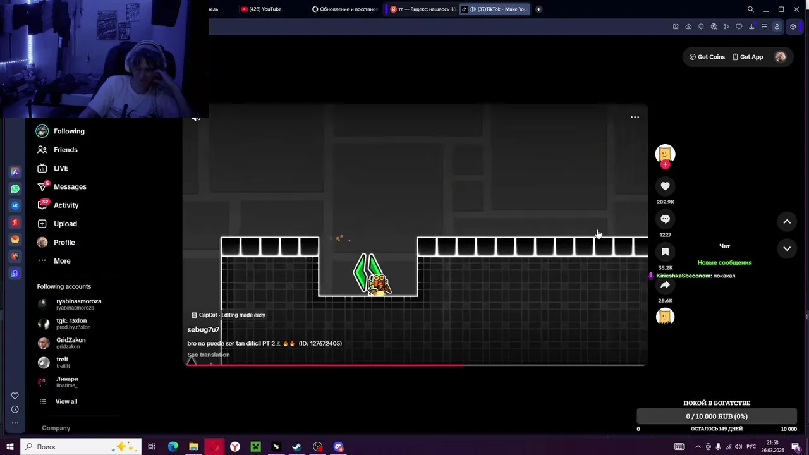Open Microsoft Edge from the taskbar
809x455 pixels.
[173, 447]
